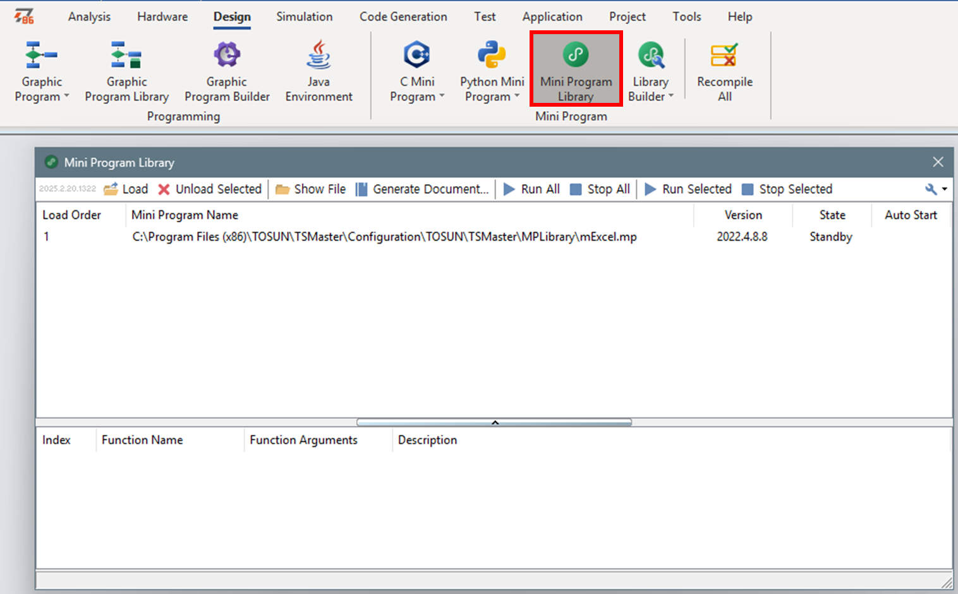Expand Library Builder dropdown arrow

[x=671, y=97]
